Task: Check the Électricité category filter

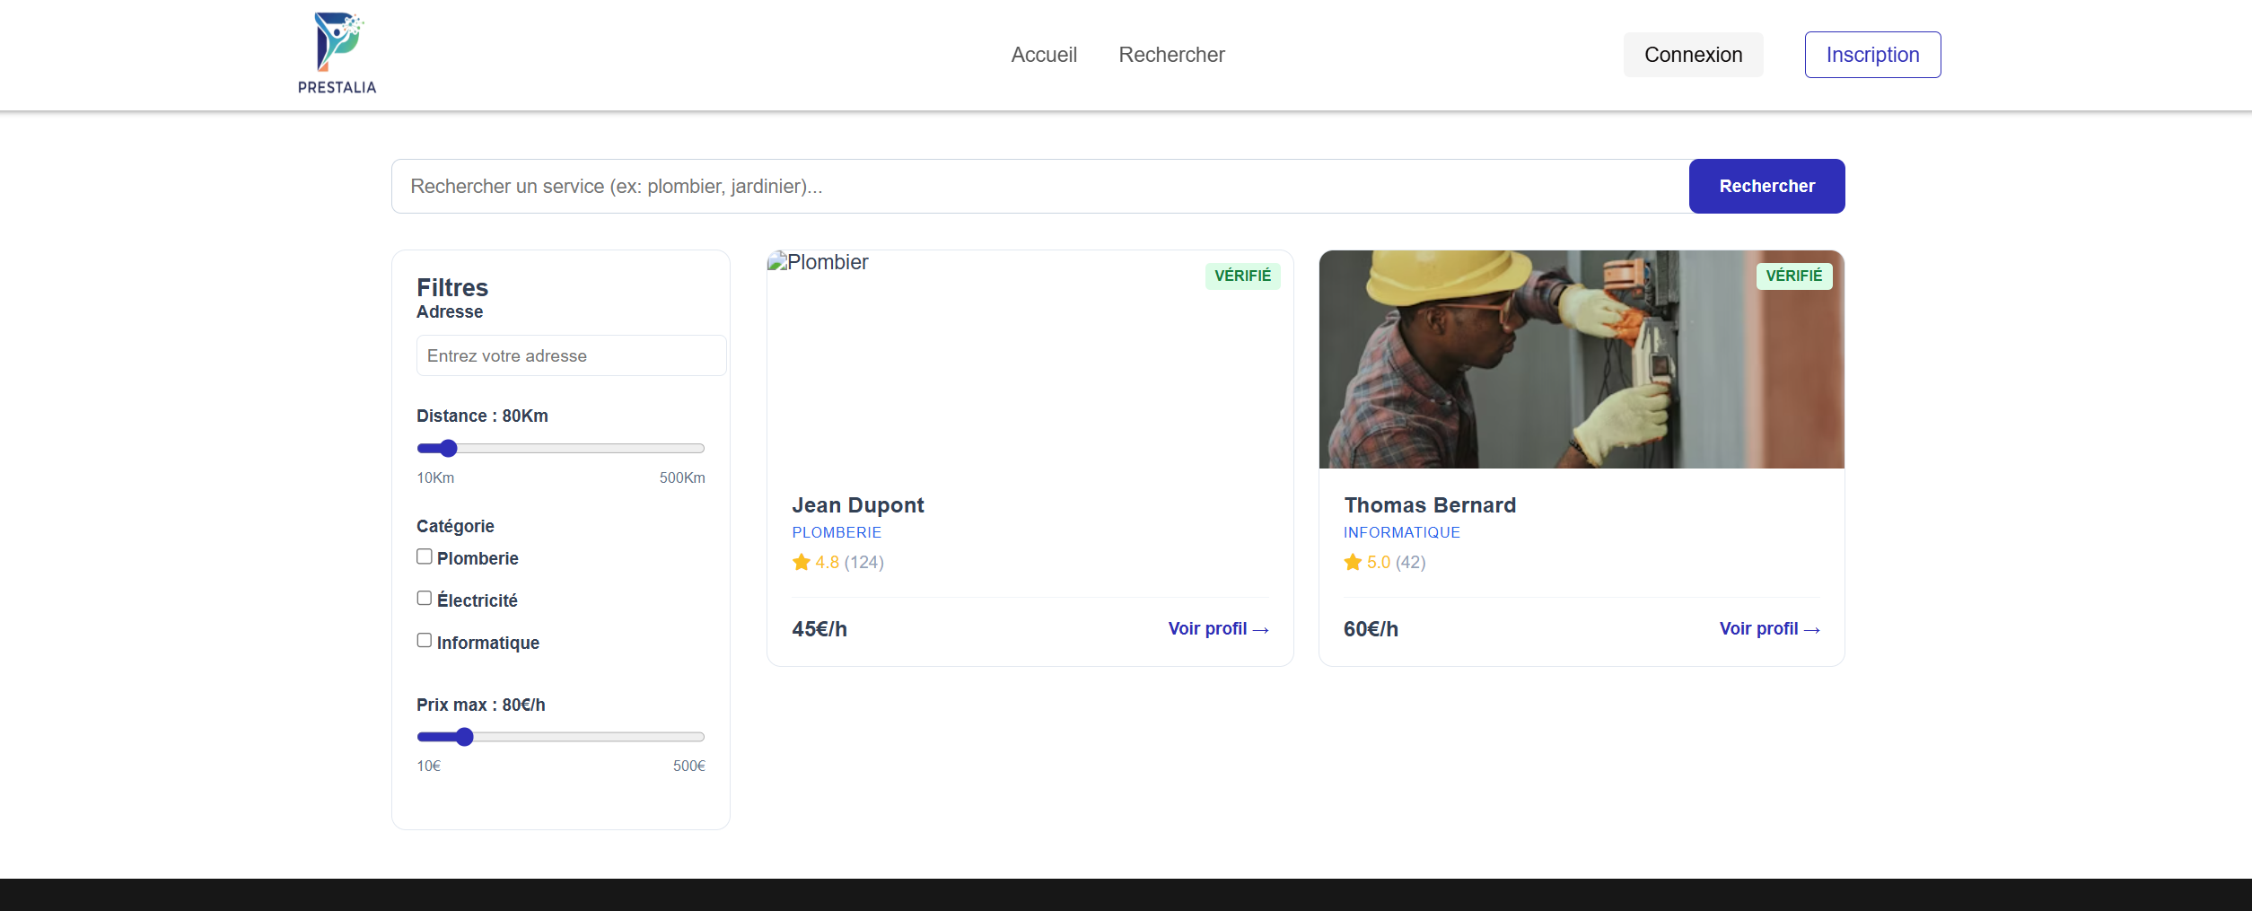Action: coord(425,599)
